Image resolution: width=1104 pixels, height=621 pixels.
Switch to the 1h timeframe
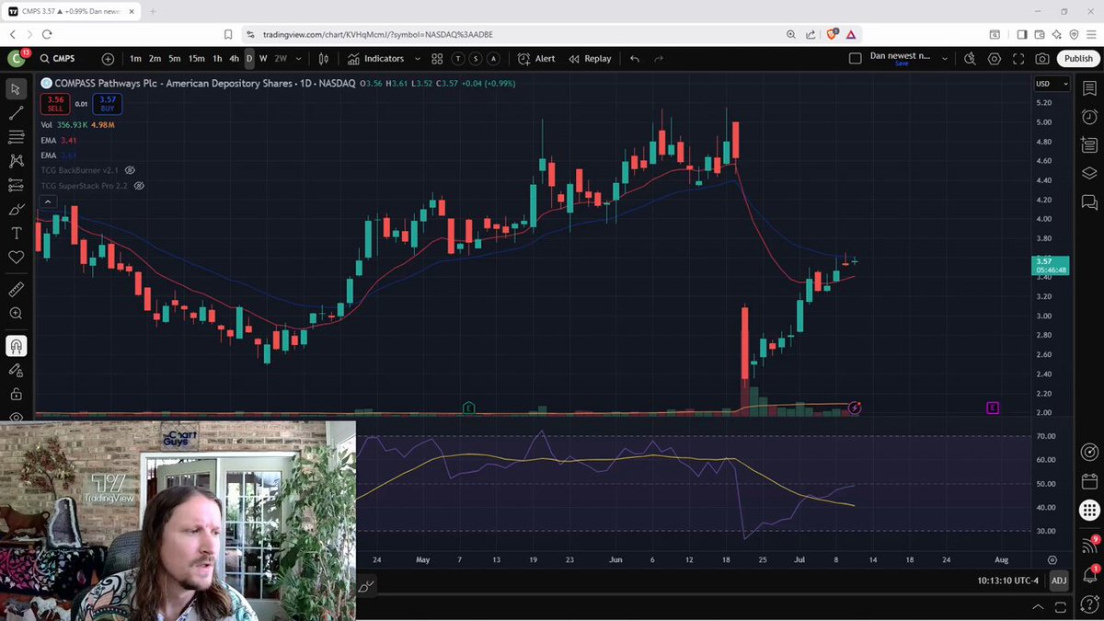(x=217, y=59)
